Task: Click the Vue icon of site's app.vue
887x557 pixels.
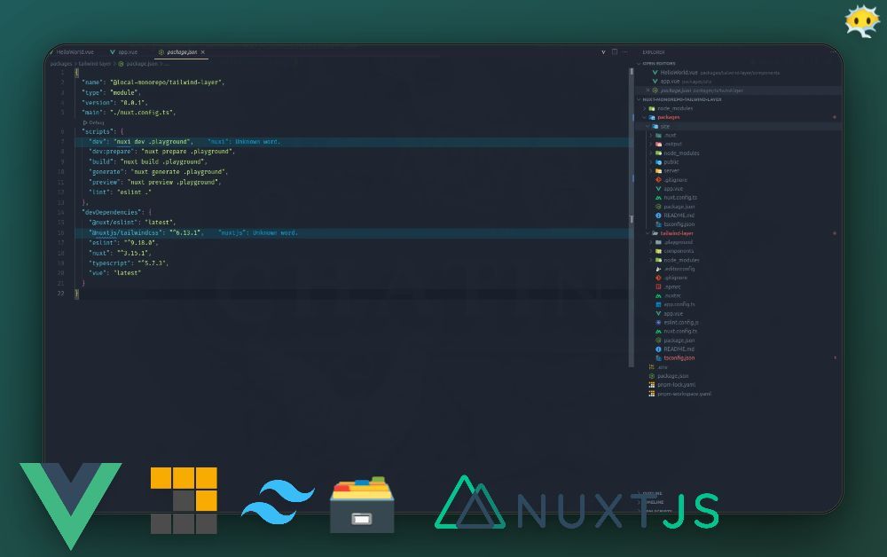Action: pyautogui.click(x=658, y=189)
